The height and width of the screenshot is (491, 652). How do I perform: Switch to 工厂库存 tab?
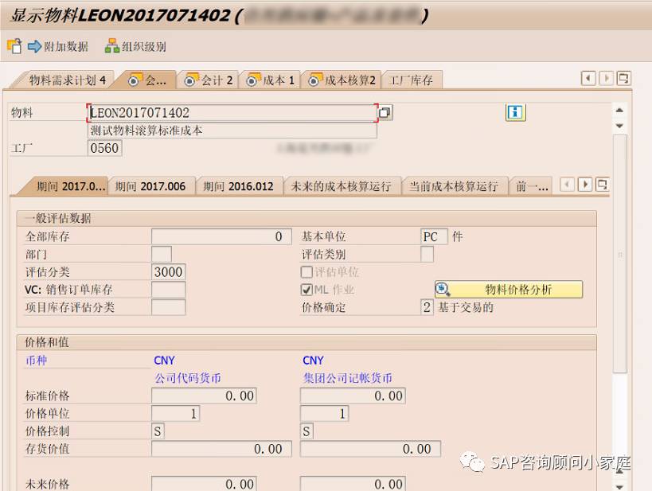coord(412,80)
